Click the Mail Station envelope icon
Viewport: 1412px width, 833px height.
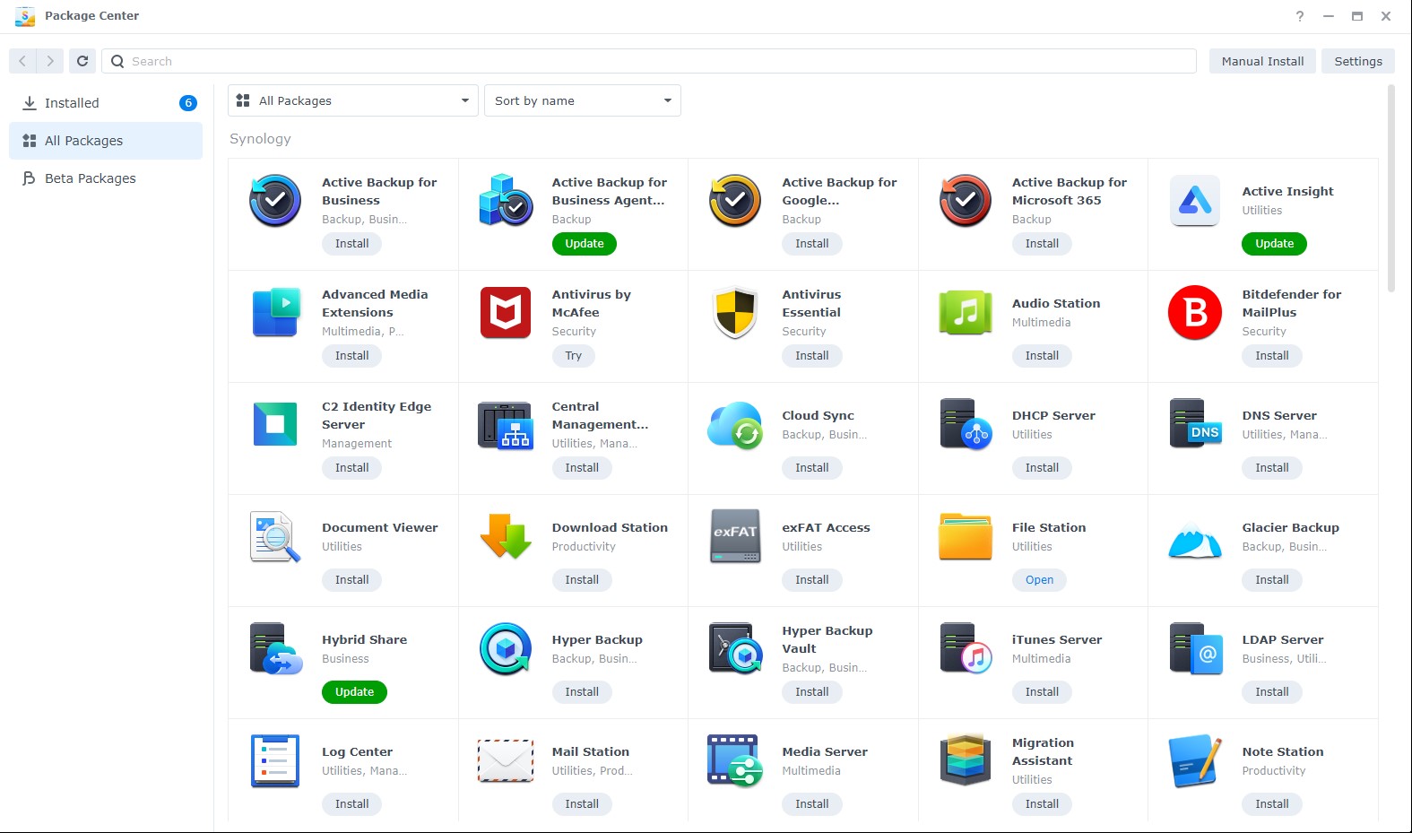coord(506,761)
